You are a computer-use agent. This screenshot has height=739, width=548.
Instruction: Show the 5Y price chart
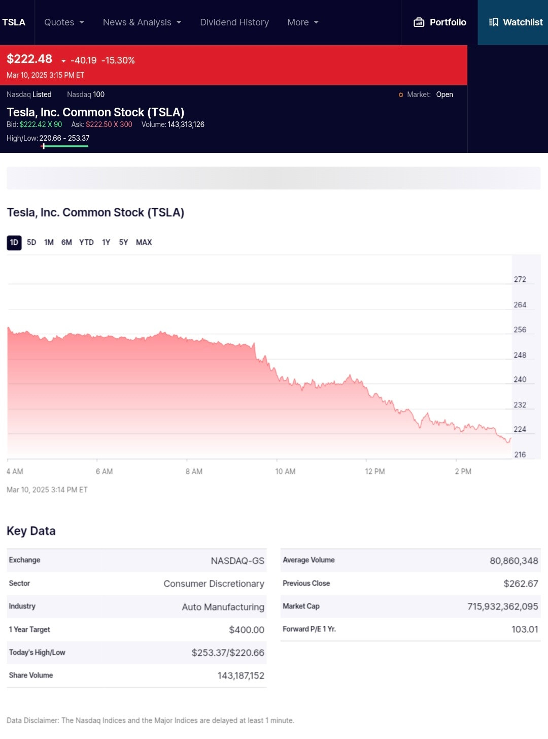[123, 242]
